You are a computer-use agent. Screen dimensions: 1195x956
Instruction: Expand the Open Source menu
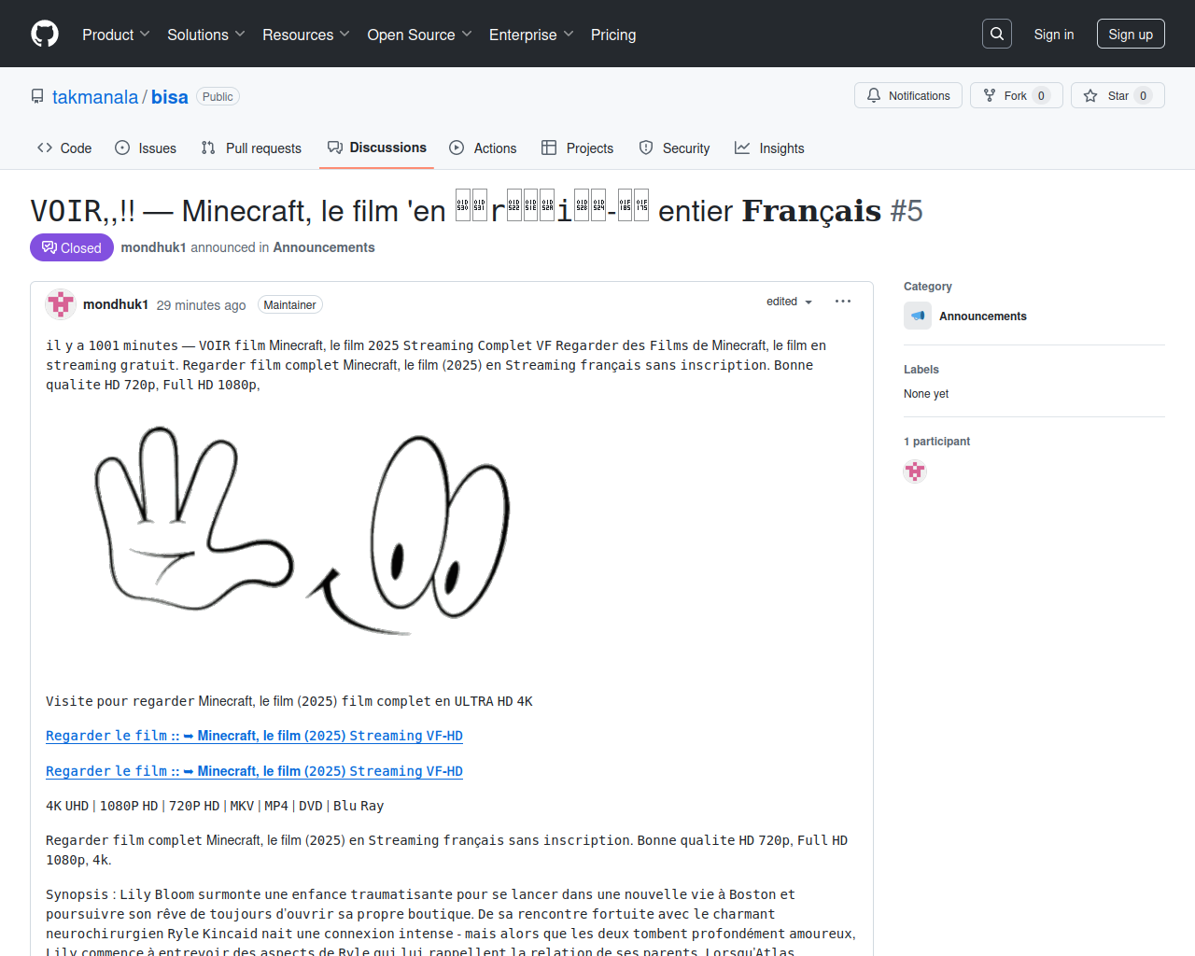coord(420,35)
